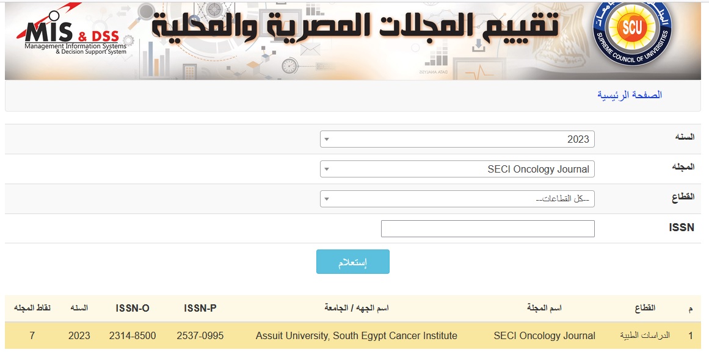
Task: Select the اسم الجهة / الجامعة column header
Action: click(x=357, y=309)
